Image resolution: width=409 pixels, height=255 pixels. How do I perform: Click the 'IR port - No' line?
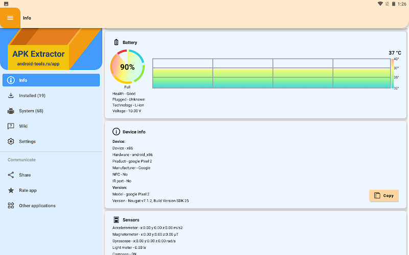pos(122,181)
